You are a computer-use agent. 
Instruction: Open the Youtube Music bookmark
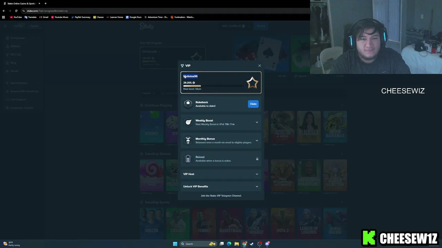tap(60, 17)
